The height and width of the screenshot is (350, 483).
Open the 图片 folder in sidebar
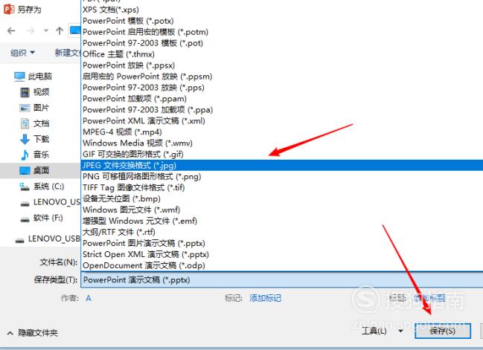coord(41,108)
